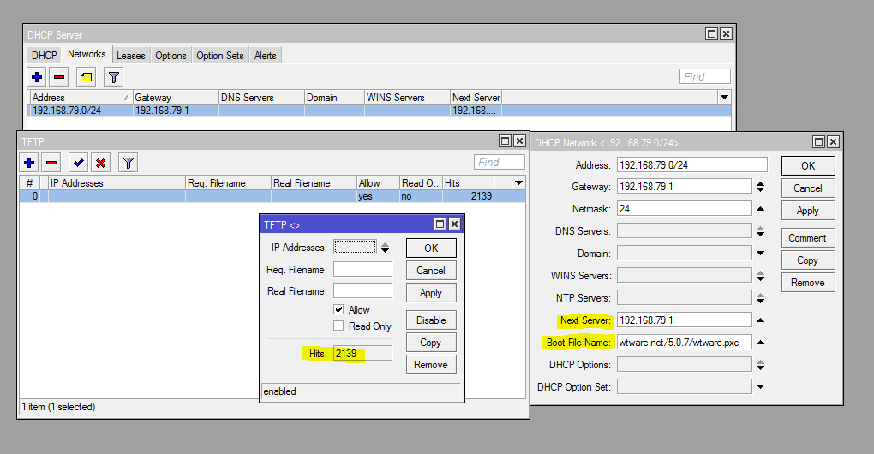Click the filter funnel icon in DHCP Server window
This screenshot has width=874, height=454.
[113, 77]
